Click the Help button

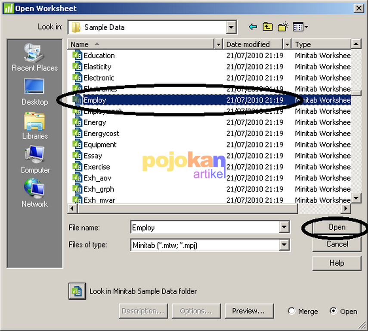click(337, 263)
